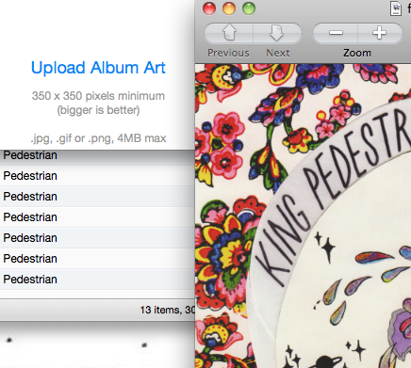Close the preview window with red button
This screenshot has width=411, height=368.
click(209, 8)
